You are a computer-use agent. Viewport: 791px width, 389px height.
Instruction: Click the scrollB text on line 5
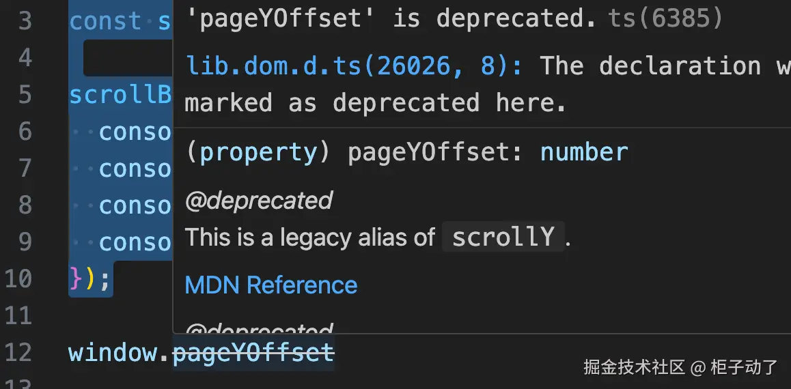[120, 95]
